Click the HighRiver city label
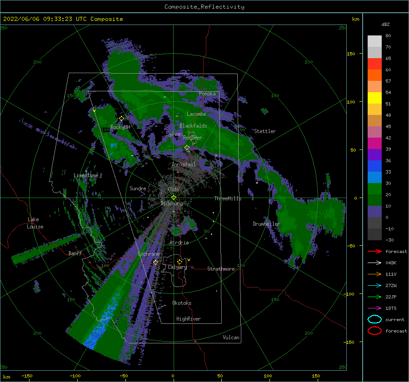Image resolution: width=409 pixels, height=382 pixels. pyautogui.click(x=189, y=319)
